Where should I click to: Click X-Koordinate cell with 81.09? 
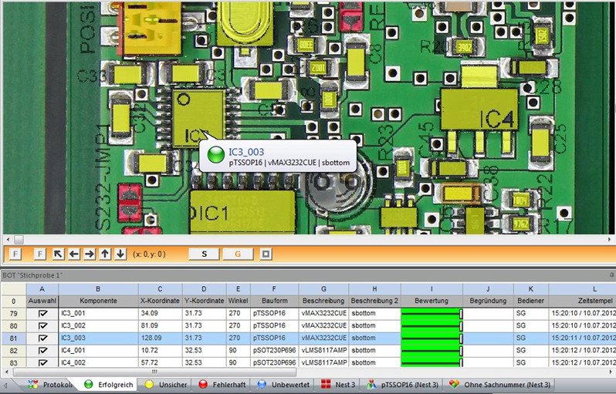[x=160, y=325]
